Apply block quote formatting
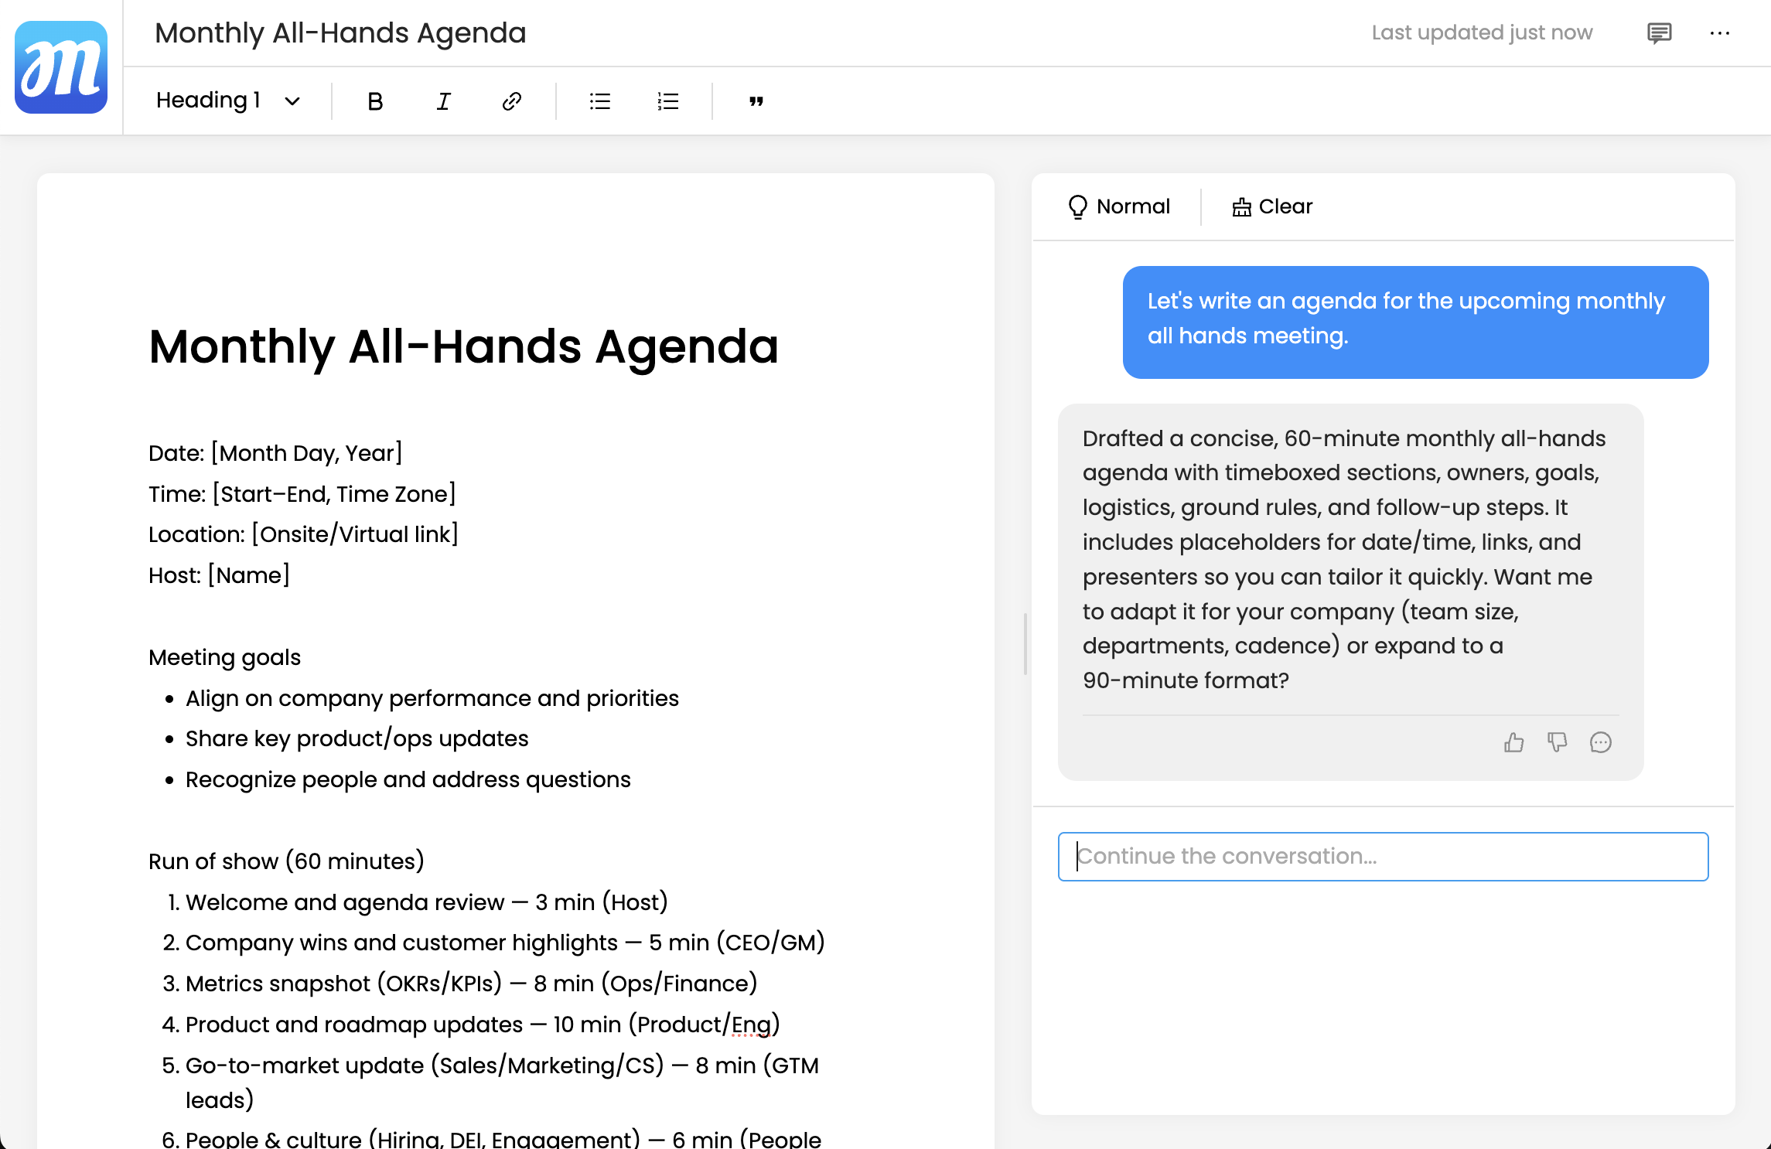This screenshot has width=1771, height=1149. (x=756, y=101)
